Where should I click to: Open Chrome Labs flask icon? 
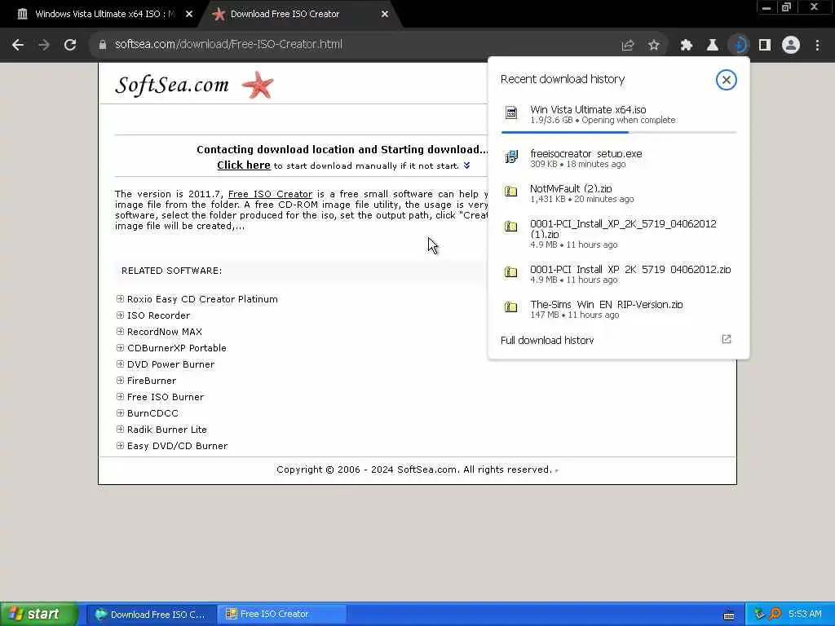point(712,46)
